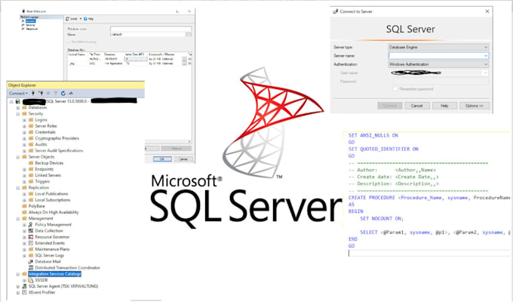Select Local Subscriptions node
513x302 pixels.
(x=52, y=200)
